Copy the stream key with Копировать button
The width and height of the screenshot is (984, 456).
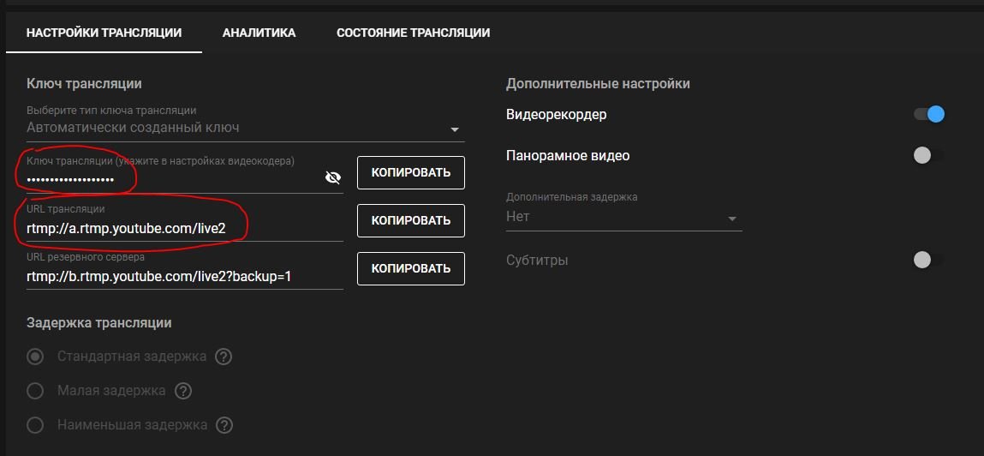410,172
